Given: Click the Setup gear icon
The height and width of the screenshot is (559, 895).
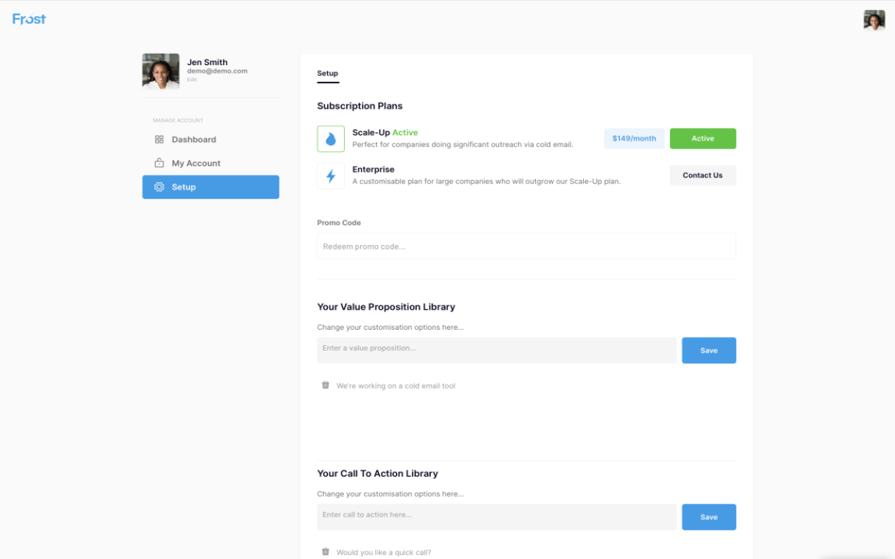Looking at the screenshot, I should click(159, 187).
